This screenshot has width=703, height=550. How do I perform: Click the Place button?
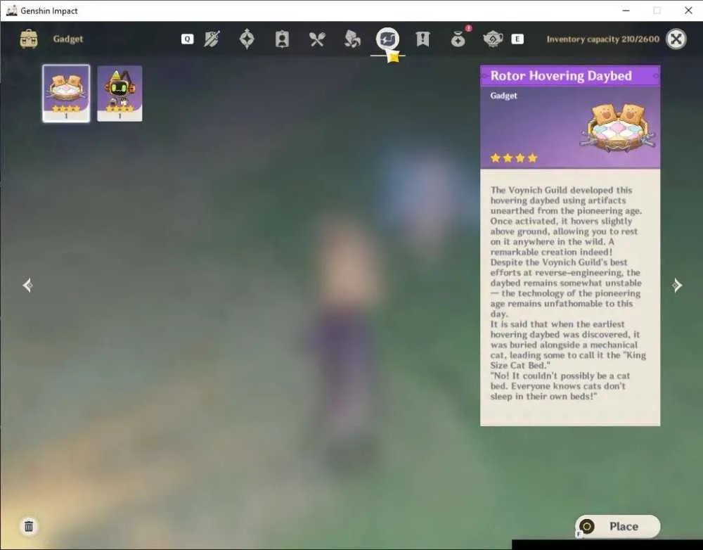(617, 526)
